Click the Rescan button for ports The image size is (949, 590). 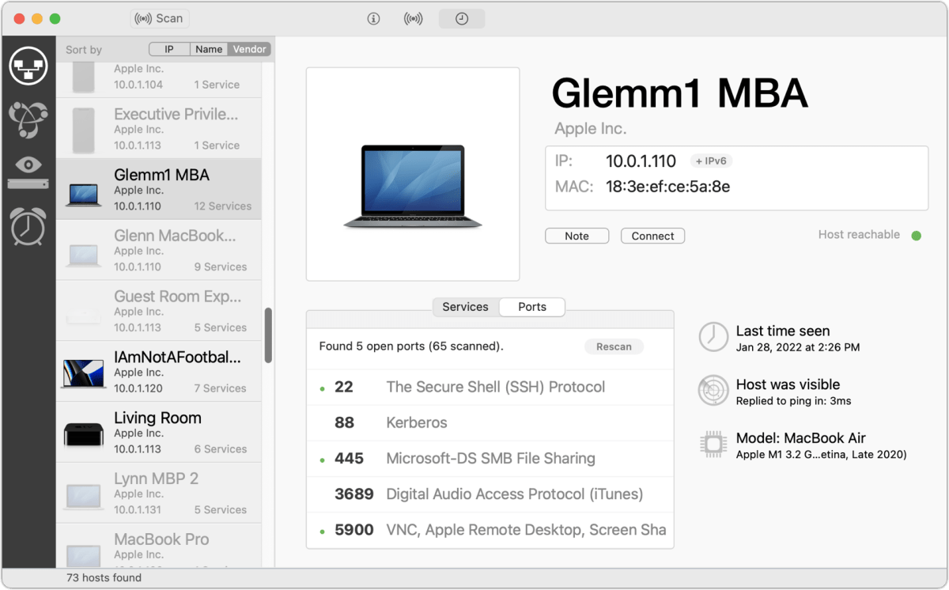614,346
